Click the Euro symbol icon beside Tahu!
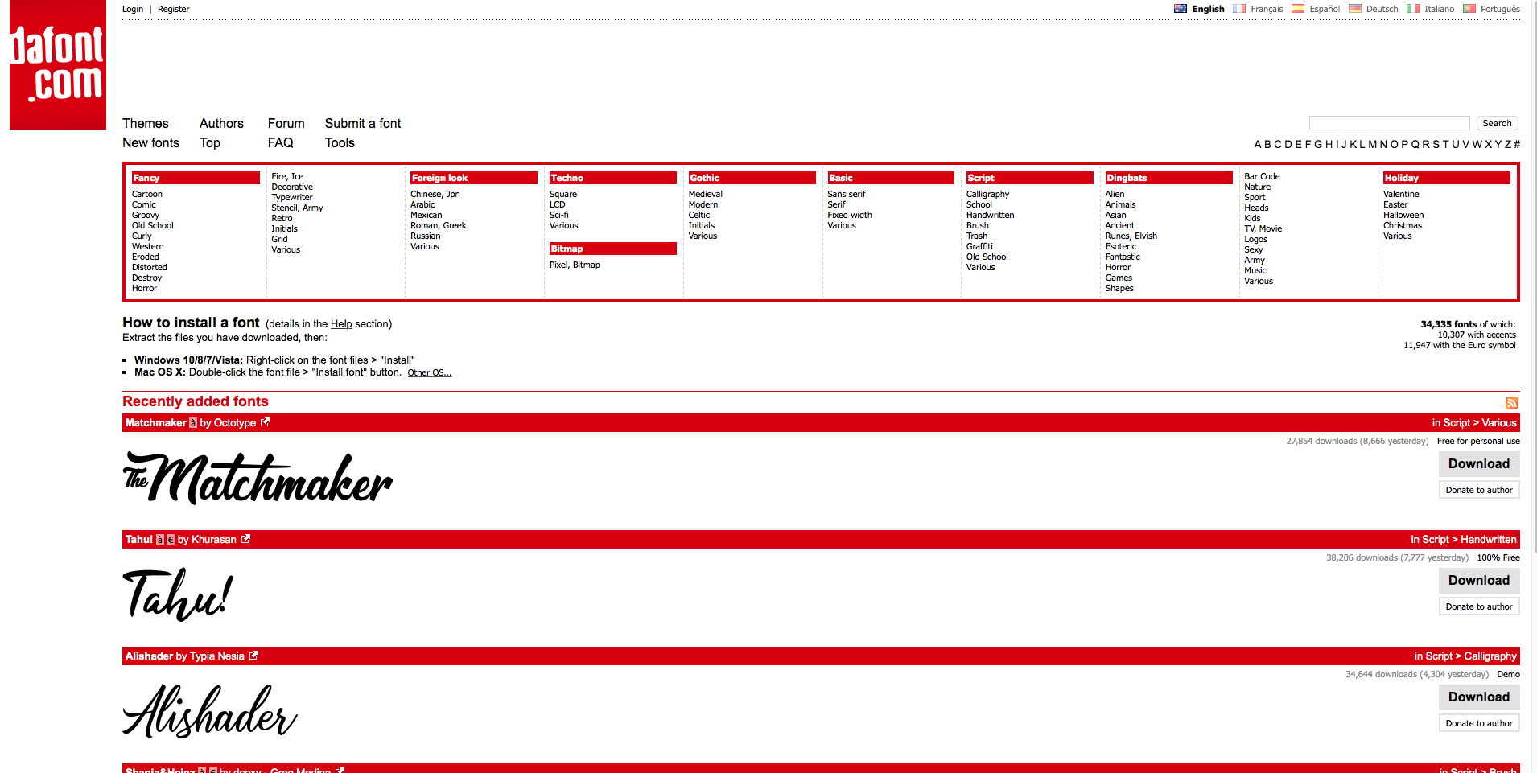This screenshot has height=773, width=1537. click(170, 540)
